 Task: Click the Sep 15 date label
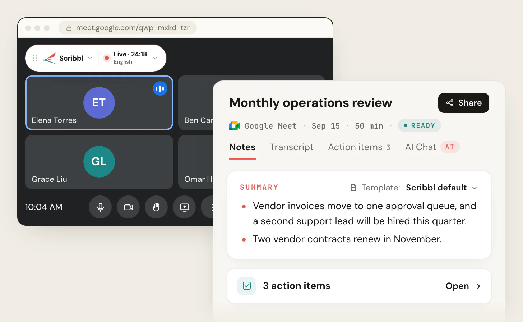tap(326, 126)
